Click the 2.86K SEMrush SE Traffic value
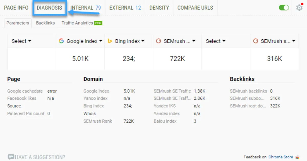The image size is (307, 161). (200, 98)
